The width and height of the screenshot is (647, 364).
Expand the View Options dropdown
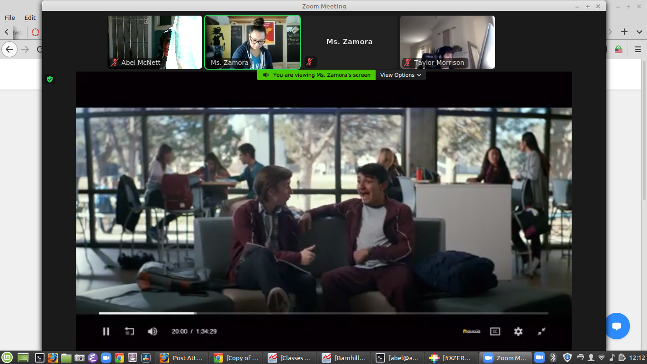(401, 75)
